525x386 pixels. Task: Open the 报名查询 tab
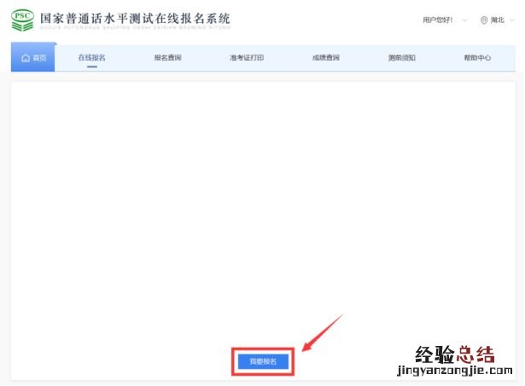(x=168, y=57)
